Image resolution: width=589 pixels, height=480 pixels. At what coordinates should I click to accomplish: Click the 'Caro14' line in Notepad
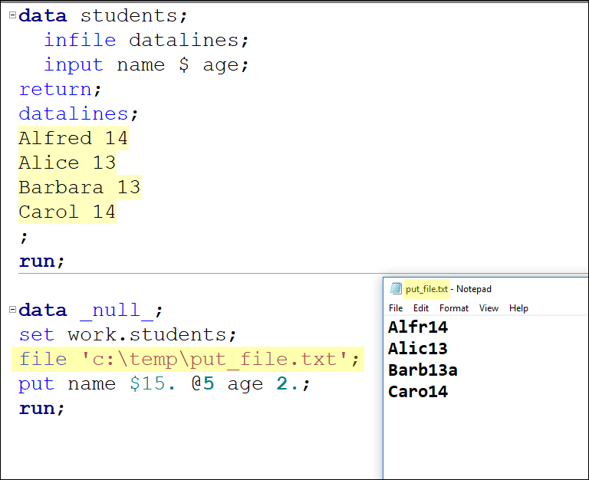(418, 392)
